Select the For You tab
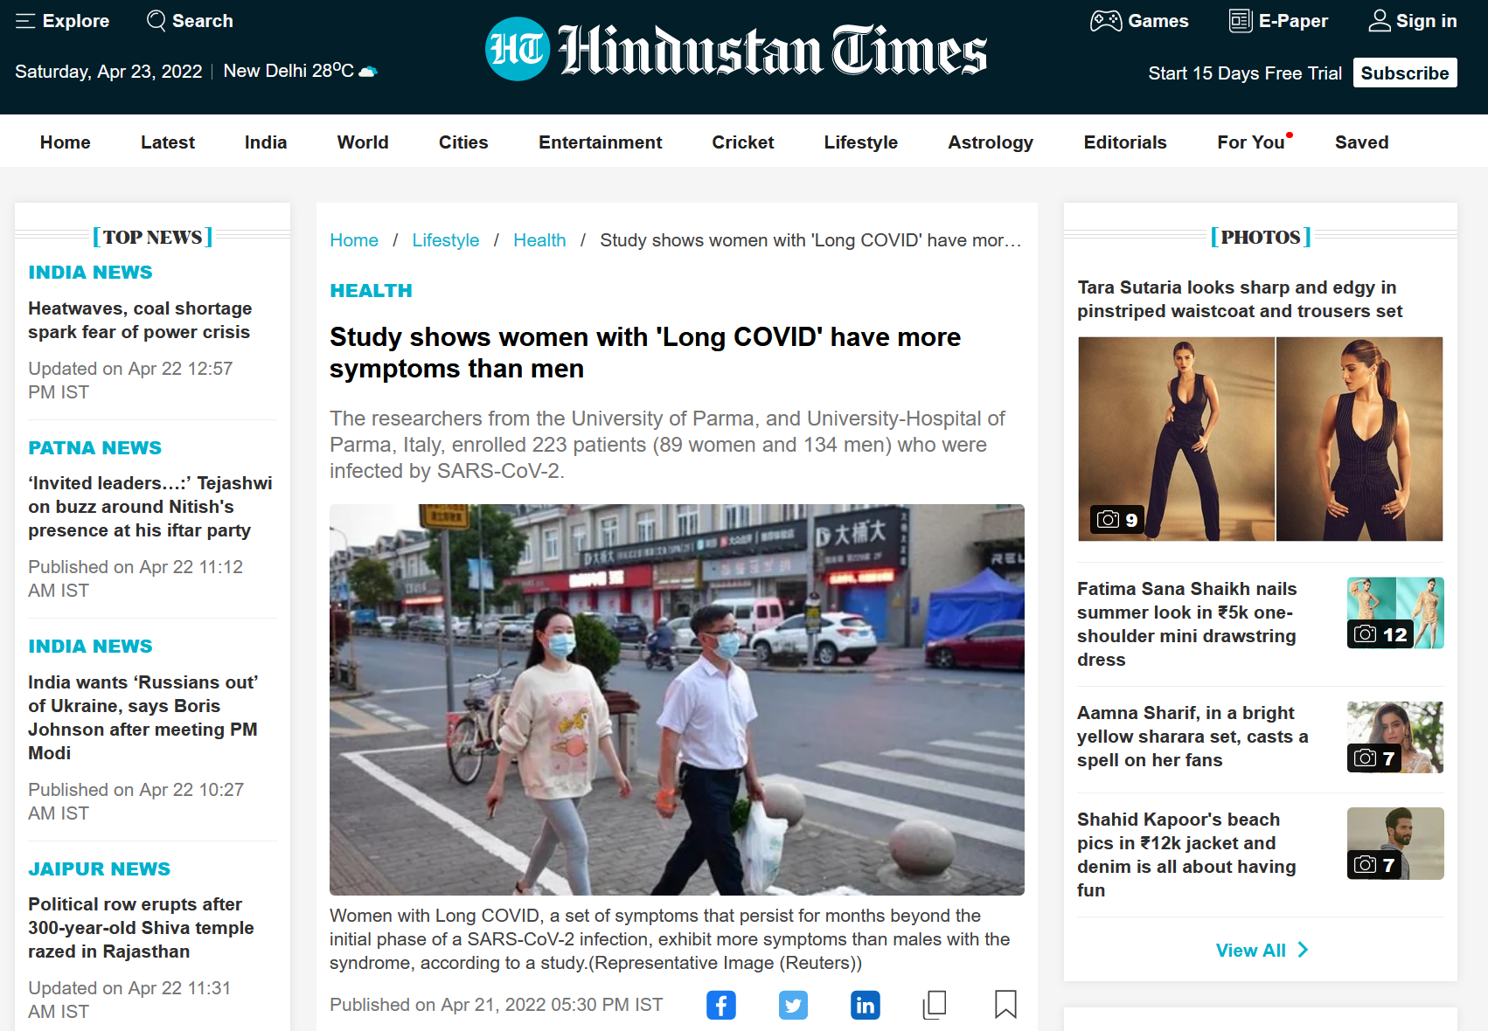 point(1250,142)
